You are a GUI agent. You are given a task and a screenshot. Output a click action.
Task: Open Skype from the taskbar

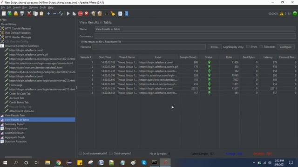[144, 162]
